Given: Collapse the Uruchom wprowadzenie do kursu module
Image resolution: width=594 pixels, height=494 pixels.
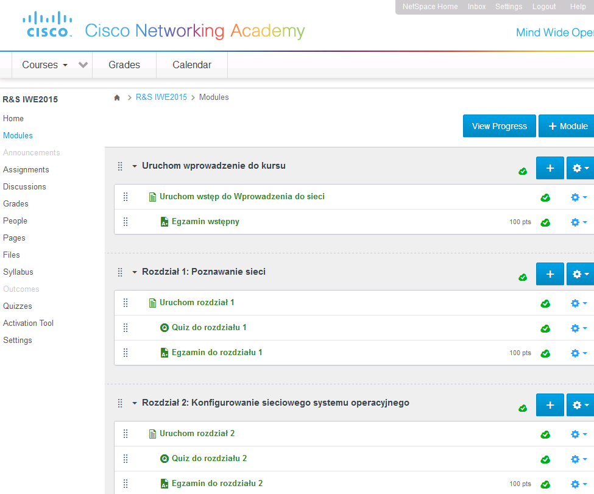Looking at the screenshot, I should 135,166.
